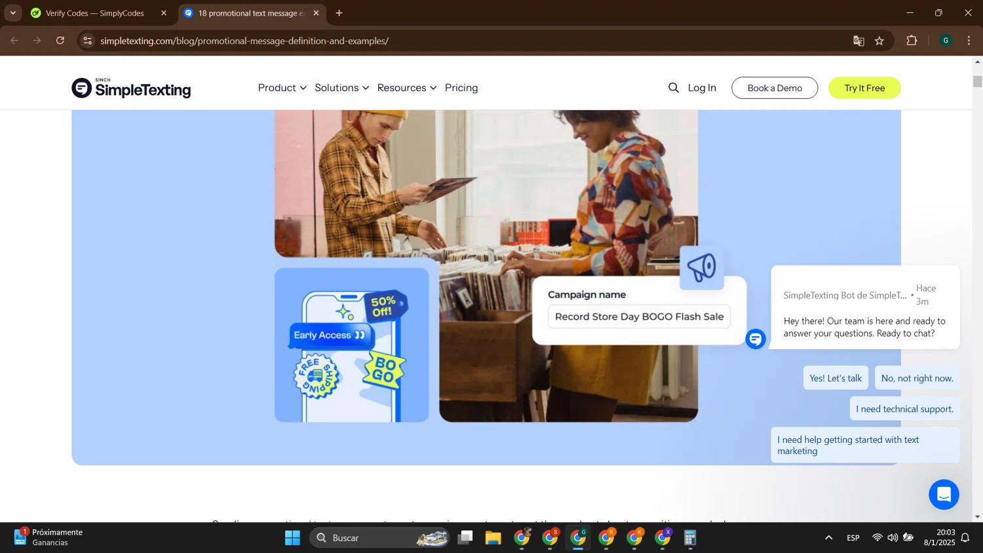Click the phone promo illustration thumbnail
This screenshot has height=553, width=983.
coord(352,345)
